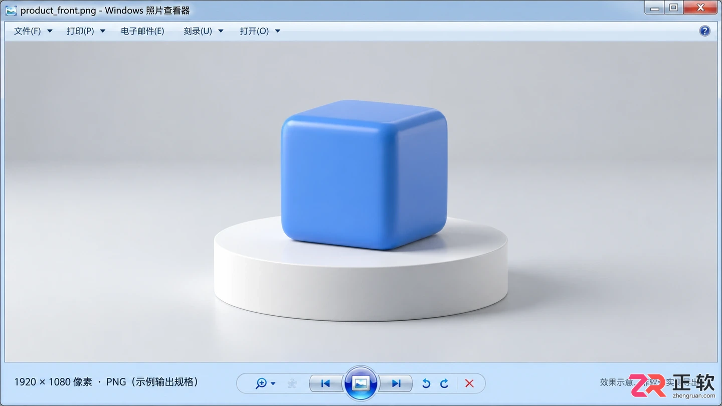Close the photo viewer window
Viewport: 722px width, 406px height.
pos(701,8)
